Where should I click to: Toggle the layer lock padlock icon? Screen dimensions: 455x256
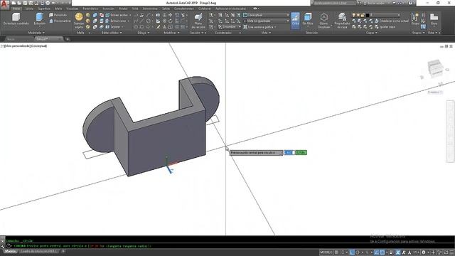tap(363, 15)
